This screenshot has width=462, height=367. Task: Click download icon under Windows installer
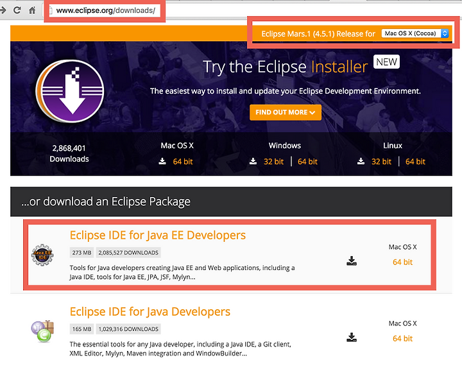click(x=253, y=161)
